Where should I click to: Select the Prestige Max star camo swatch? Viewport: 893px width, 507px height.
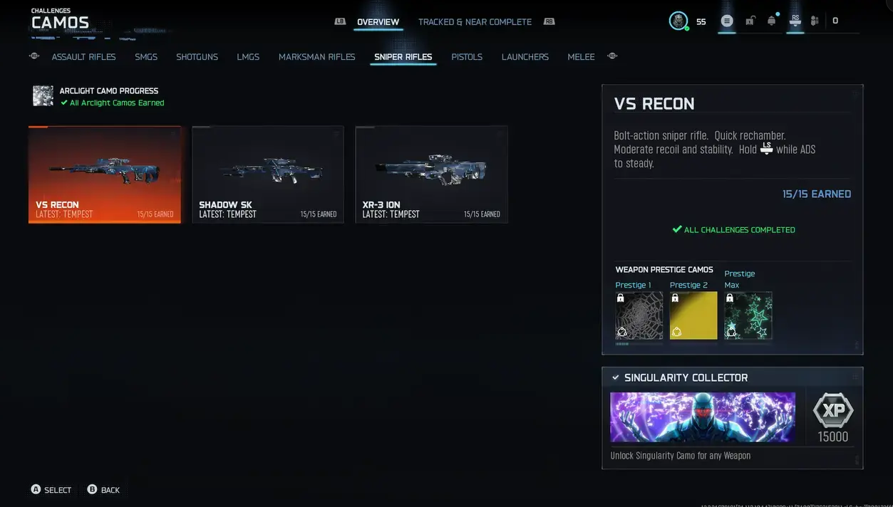tap(748, 315)
